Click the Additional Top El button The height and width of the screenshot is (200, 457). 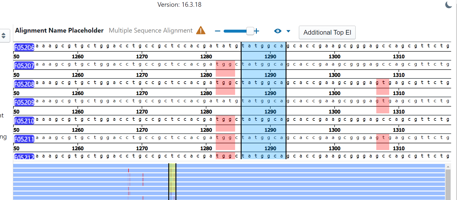click(327, 32)
